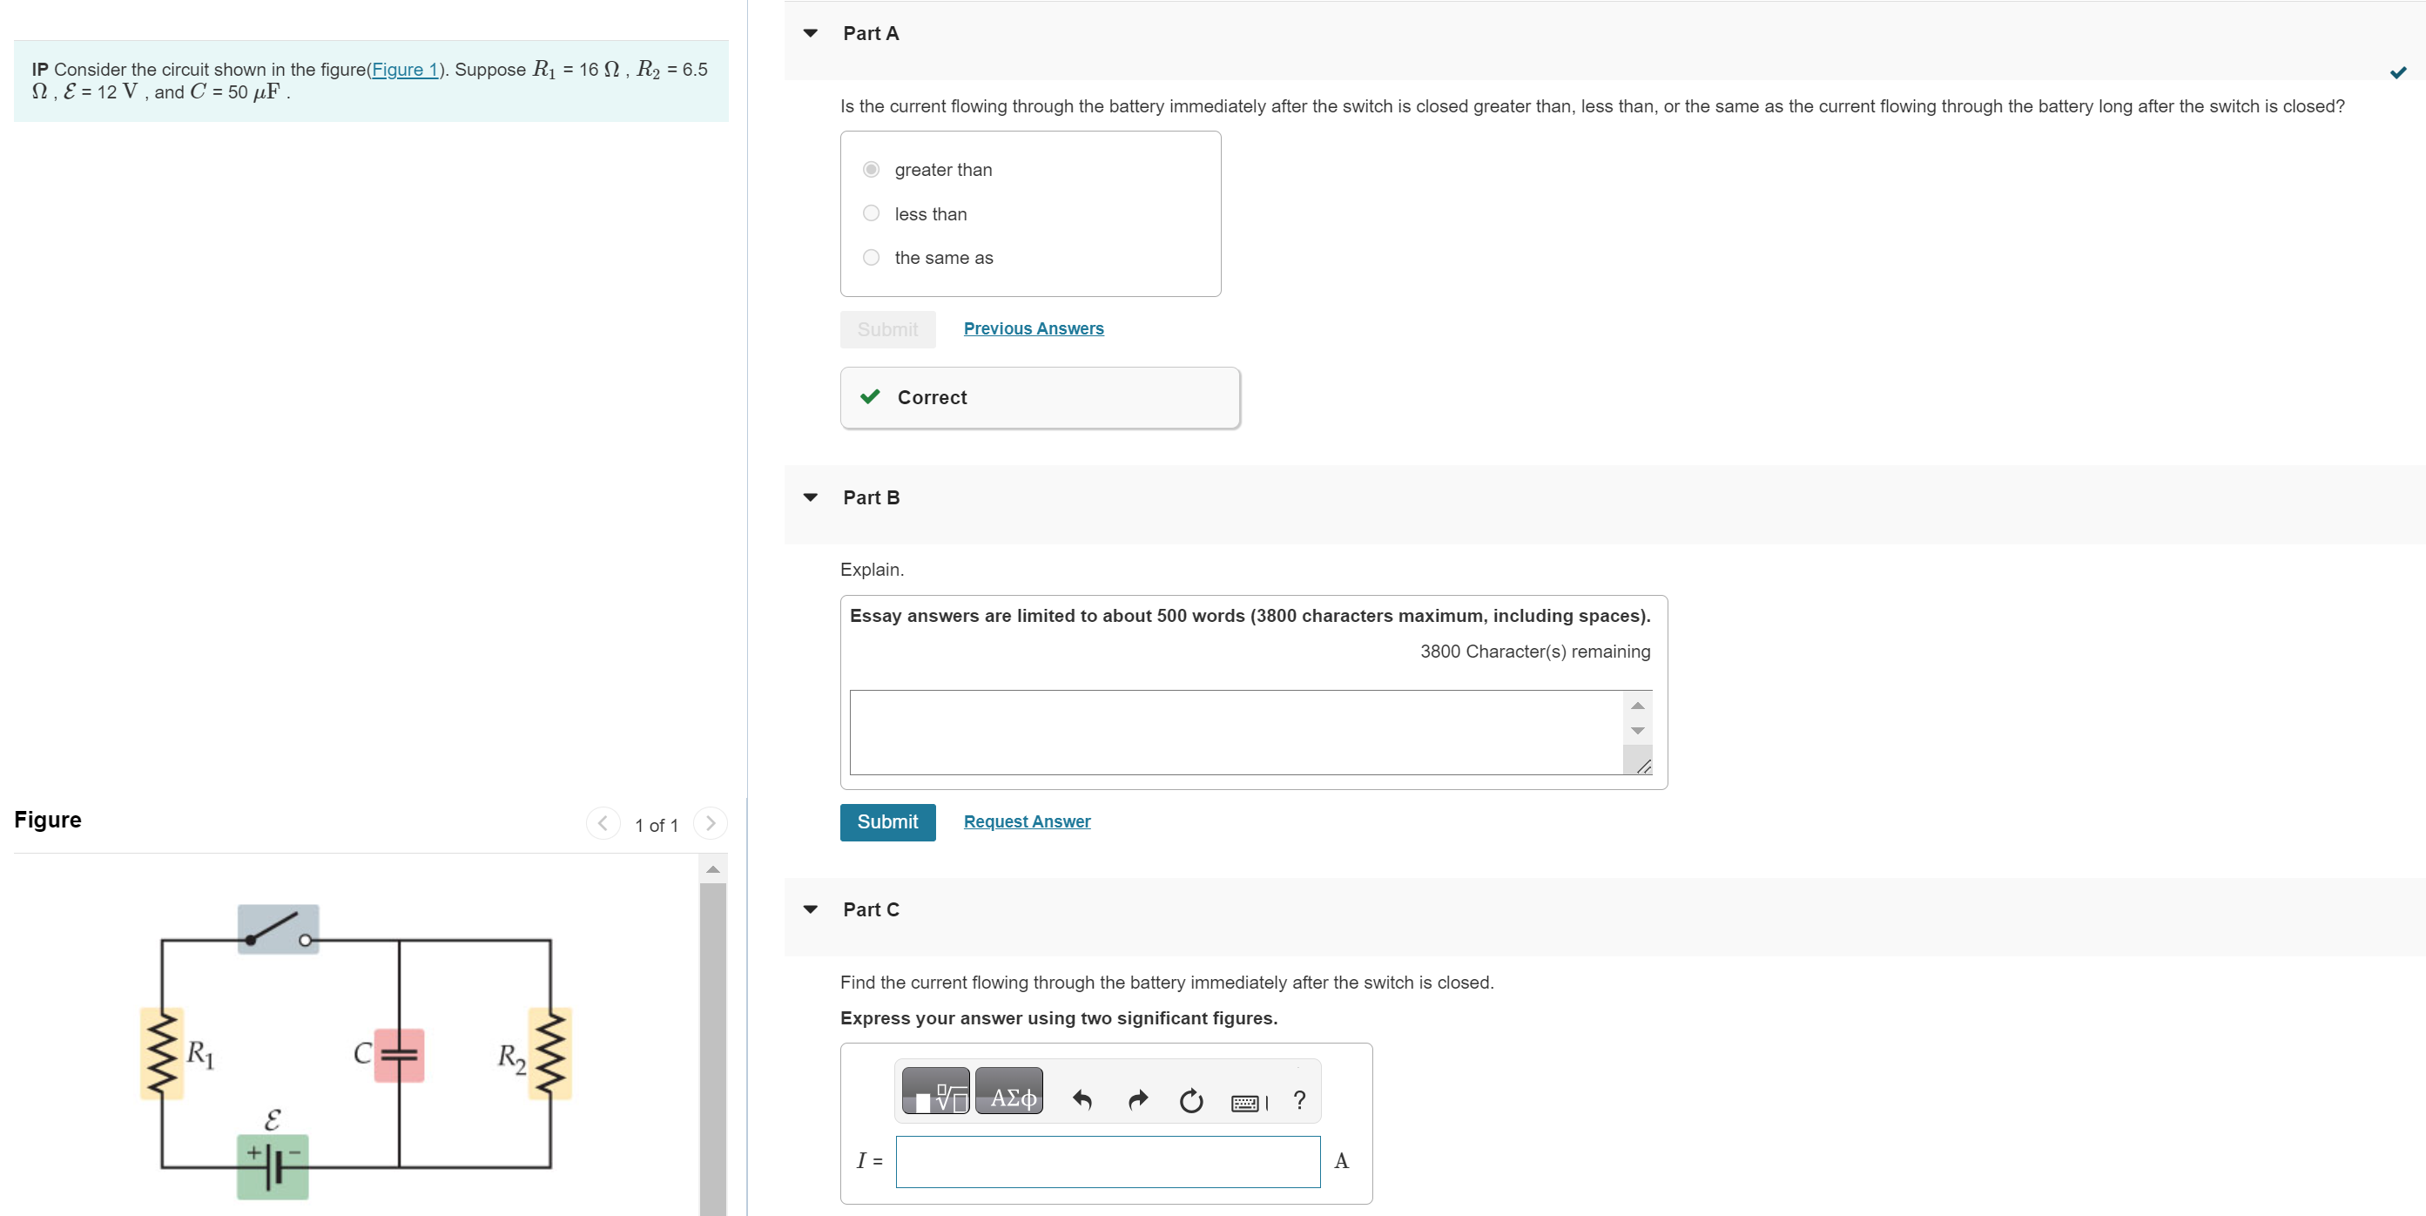The height and width of the screenshot is (1216, 2426).
Task: Go to previous figure arrow
Action: point(603,823)
